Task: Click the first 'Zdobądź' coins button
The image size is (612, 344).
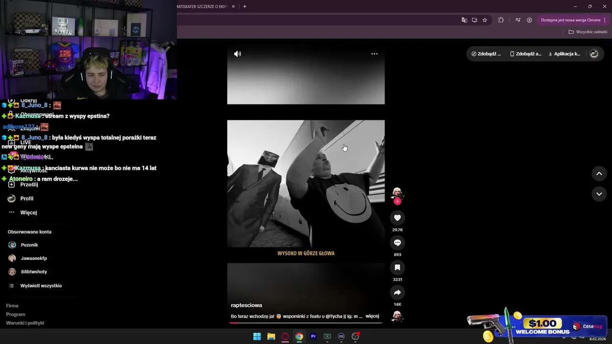Action: [486, 54]
